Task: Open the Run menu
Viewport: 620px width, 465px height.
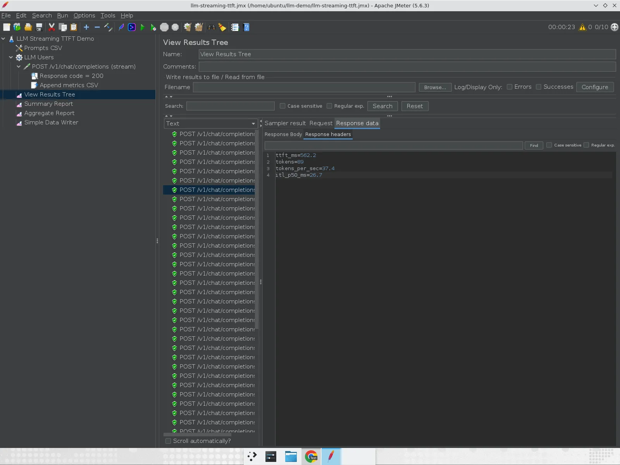Action: tap(62, 15)
